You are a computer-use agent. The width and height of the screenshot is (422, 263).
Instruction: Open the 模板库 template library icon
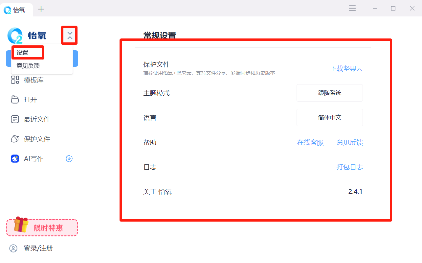(15, 80)
